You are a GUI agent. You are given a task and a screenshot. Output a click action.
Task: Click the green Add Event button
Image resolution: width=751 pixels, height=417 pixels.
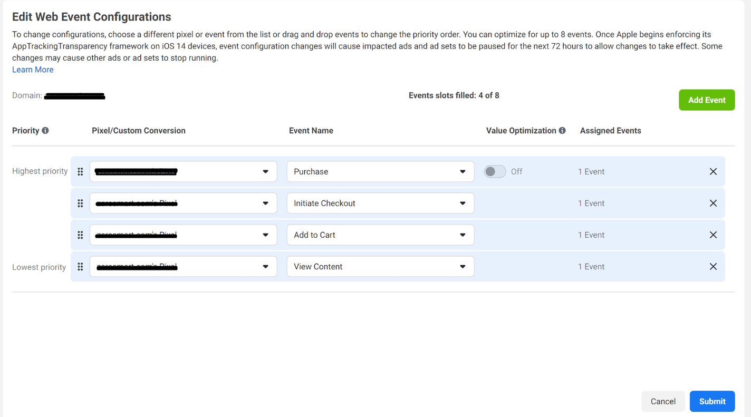706,100
